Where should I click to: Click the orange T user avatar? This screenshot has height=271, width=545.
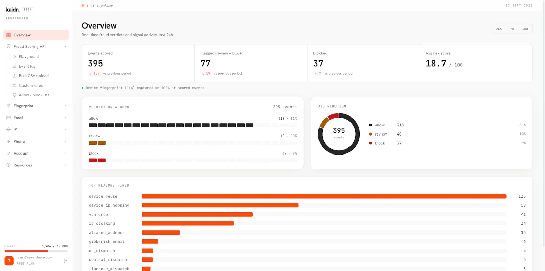(9, 261)
